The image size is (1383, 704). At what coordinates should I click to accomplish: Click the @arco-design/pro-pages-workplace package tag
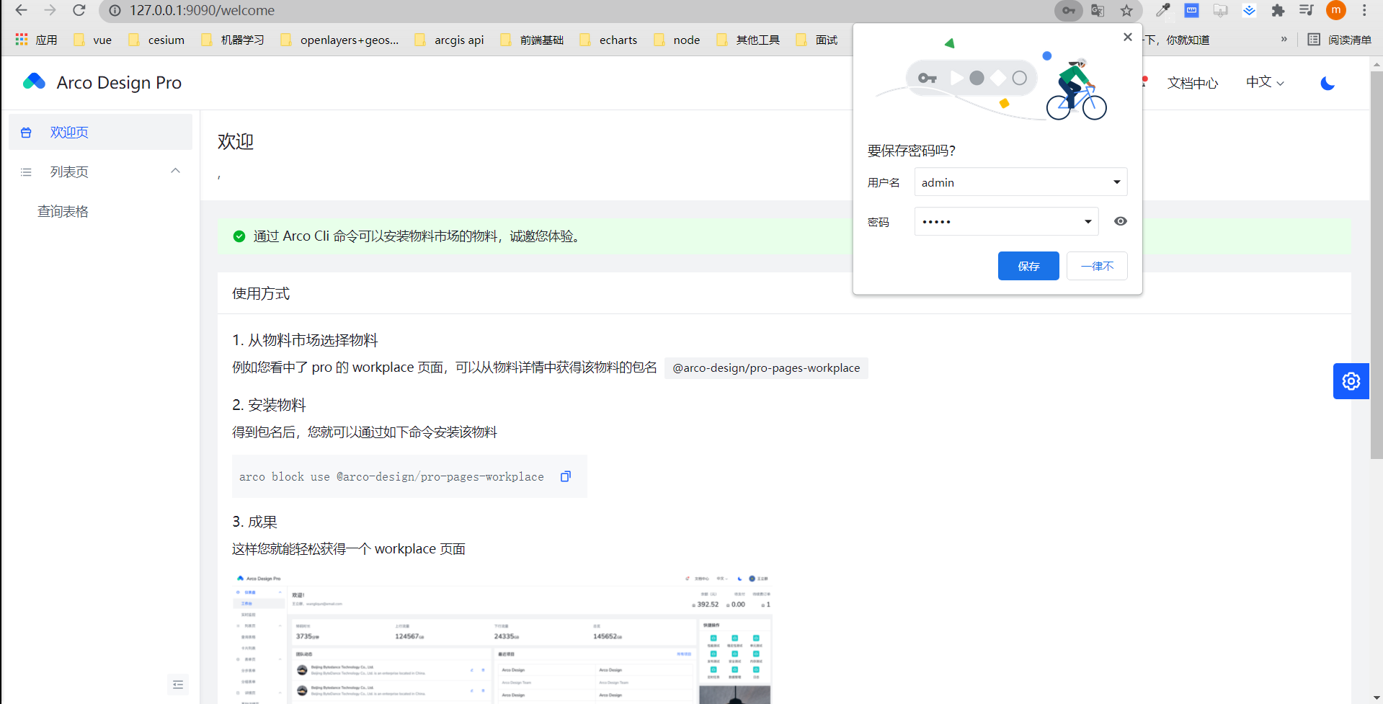click(x=766, y=367)
